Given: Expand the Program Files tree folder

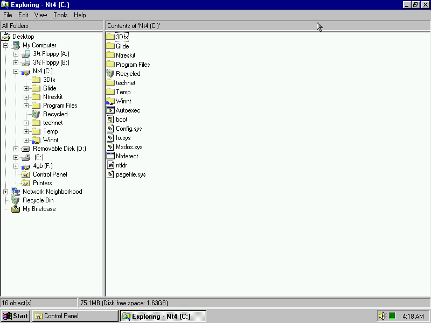Looking at the screenshot, I should pos(26,106).
